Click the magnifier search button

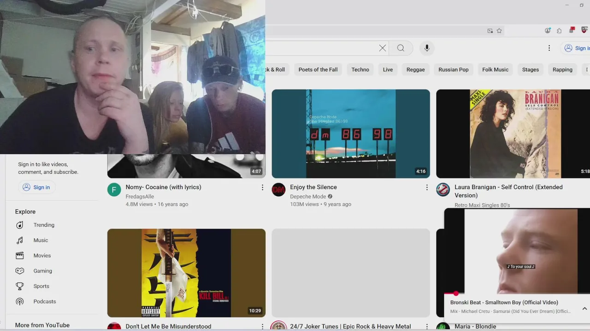401,48
